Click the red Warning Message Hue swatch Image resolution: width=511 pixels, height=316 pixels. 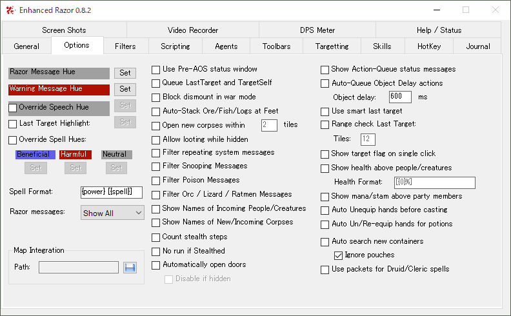coord(59,89)
